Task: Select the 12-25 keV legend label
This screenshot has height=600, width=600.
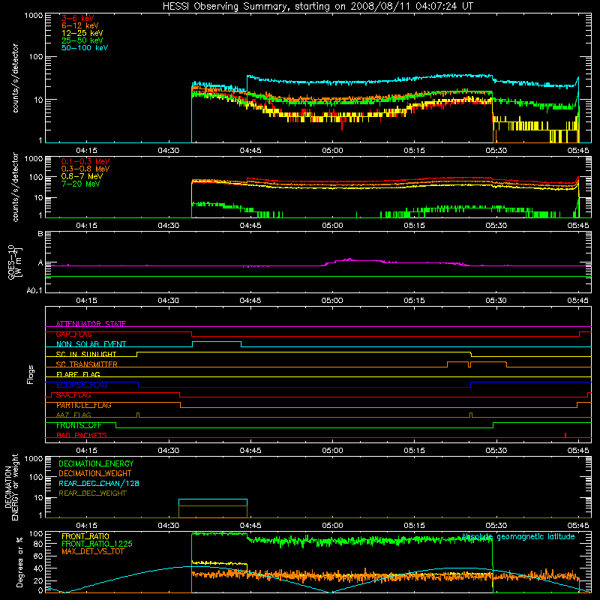Action: 82,33
